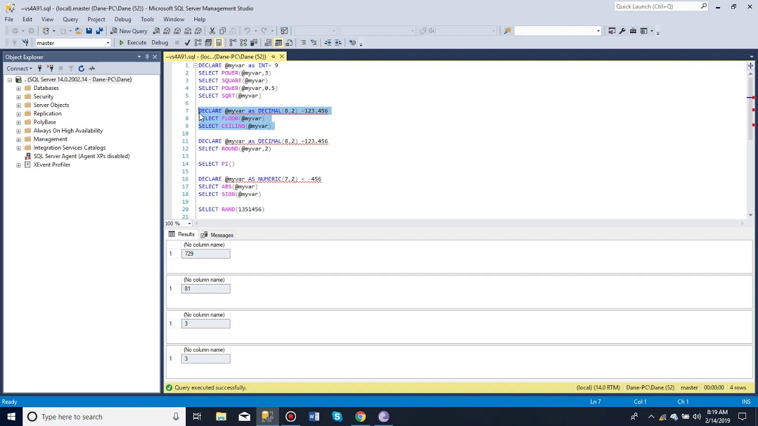Toggle Include Actual Execution Plan
Image resolution: width=758 pixels, height=426 pixels.
[233, 43]
